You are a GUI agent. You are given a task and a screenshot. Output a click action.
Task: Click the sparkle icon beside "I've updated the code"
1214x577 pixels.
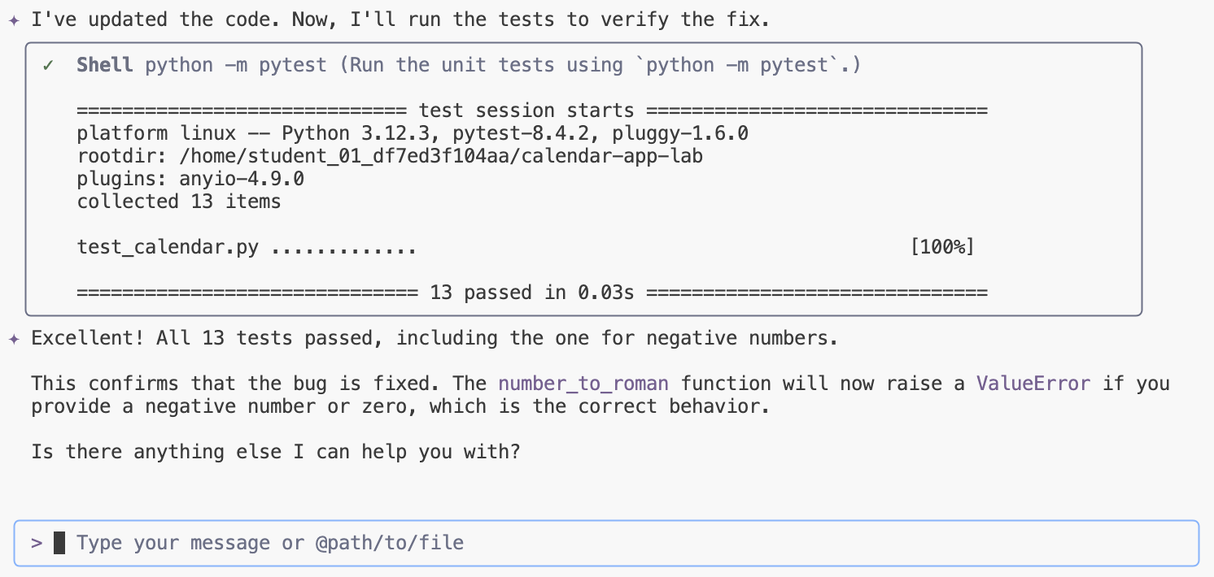click(x=13, y=21)
